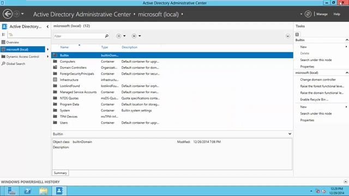This screenshot has height=196, width=349.
Task: Open Properties under microsoft (local) tasks
Action: click(307, 120)
